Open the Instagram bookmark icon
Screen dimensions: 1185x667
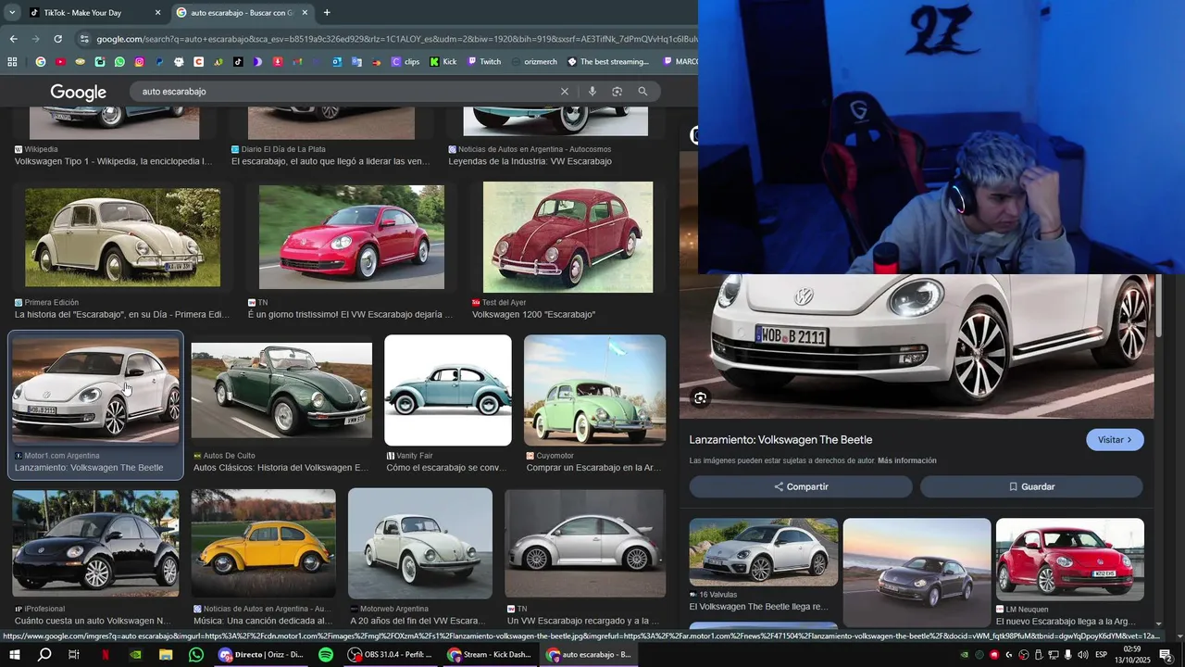click(x=139, y=62)
